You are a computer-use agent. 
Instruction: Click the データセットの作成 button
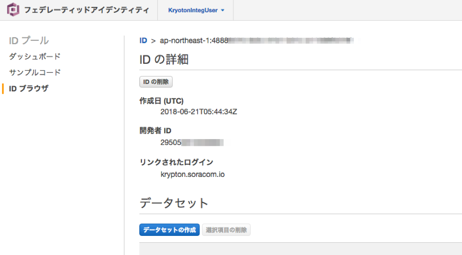tap(170, 229)
